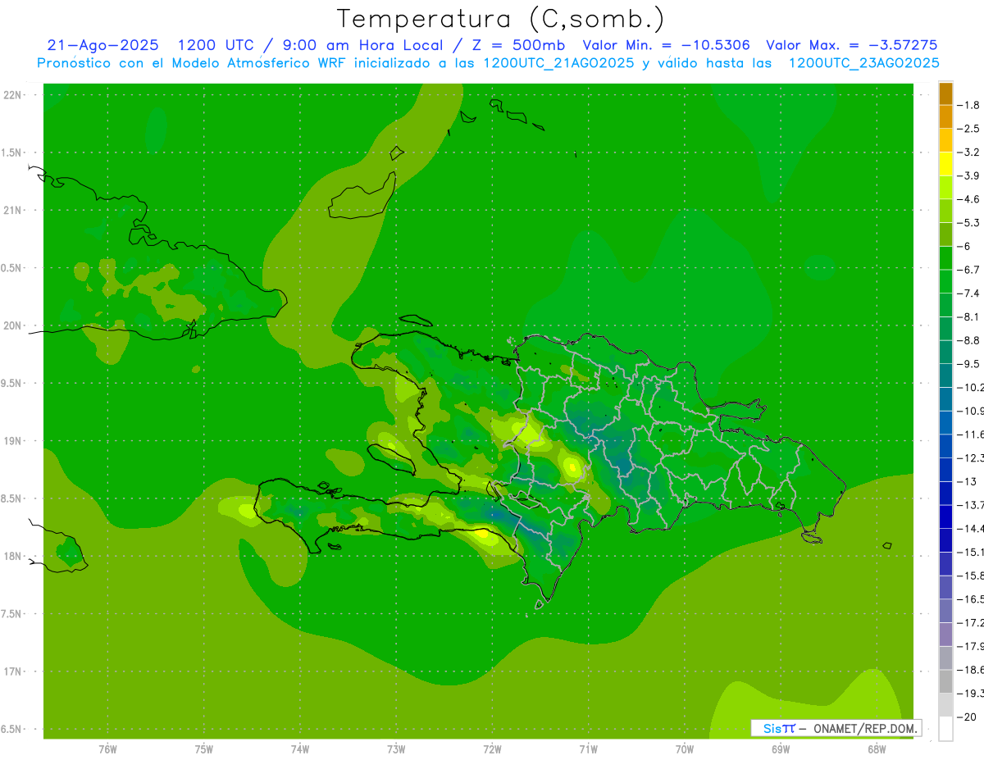Select "Valor Min. = -10.5306" text
The image size is (984, 760).
coord(666,45)
